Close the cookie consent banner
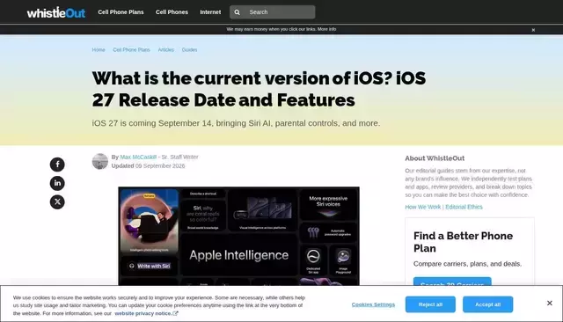Image resolution: width=563 pixels, height=322 pixels. pyautogui.click(x=549, y=304)
